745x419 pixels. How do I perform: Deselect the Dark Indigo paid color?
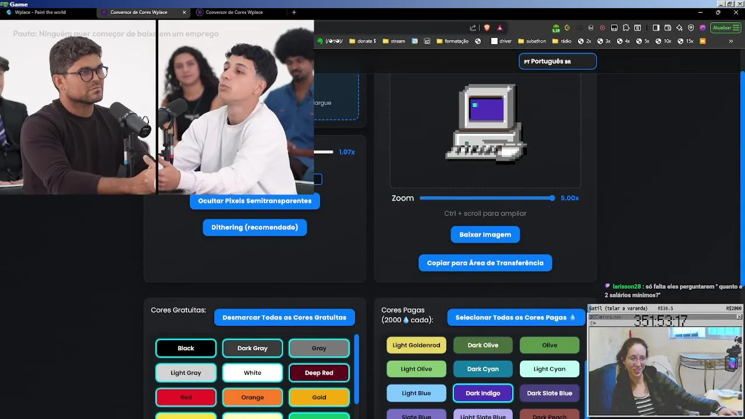point(483,393)
